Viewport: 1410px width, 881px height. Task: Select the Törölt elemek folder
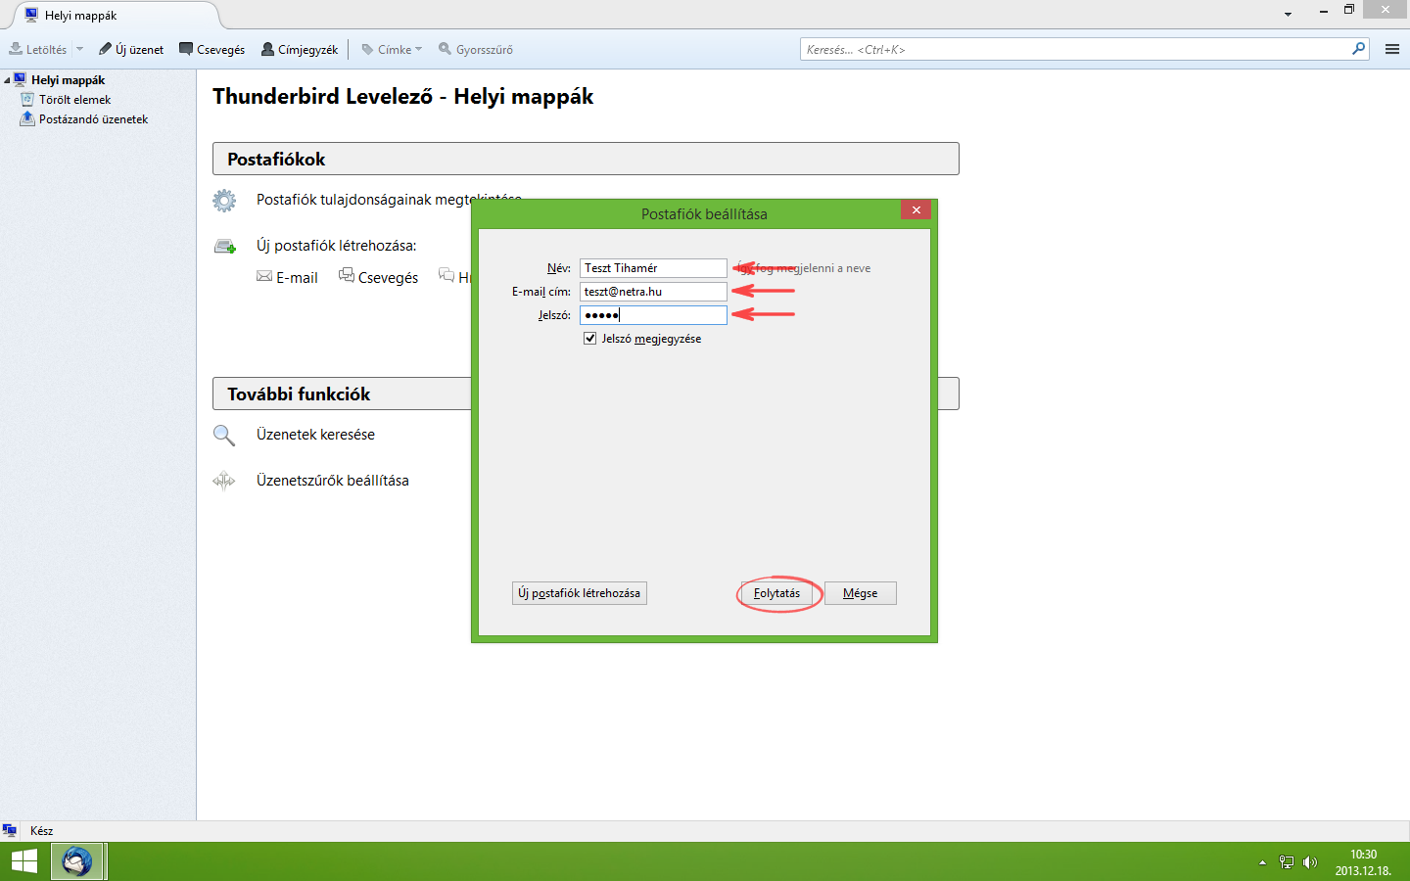[74, 100]
